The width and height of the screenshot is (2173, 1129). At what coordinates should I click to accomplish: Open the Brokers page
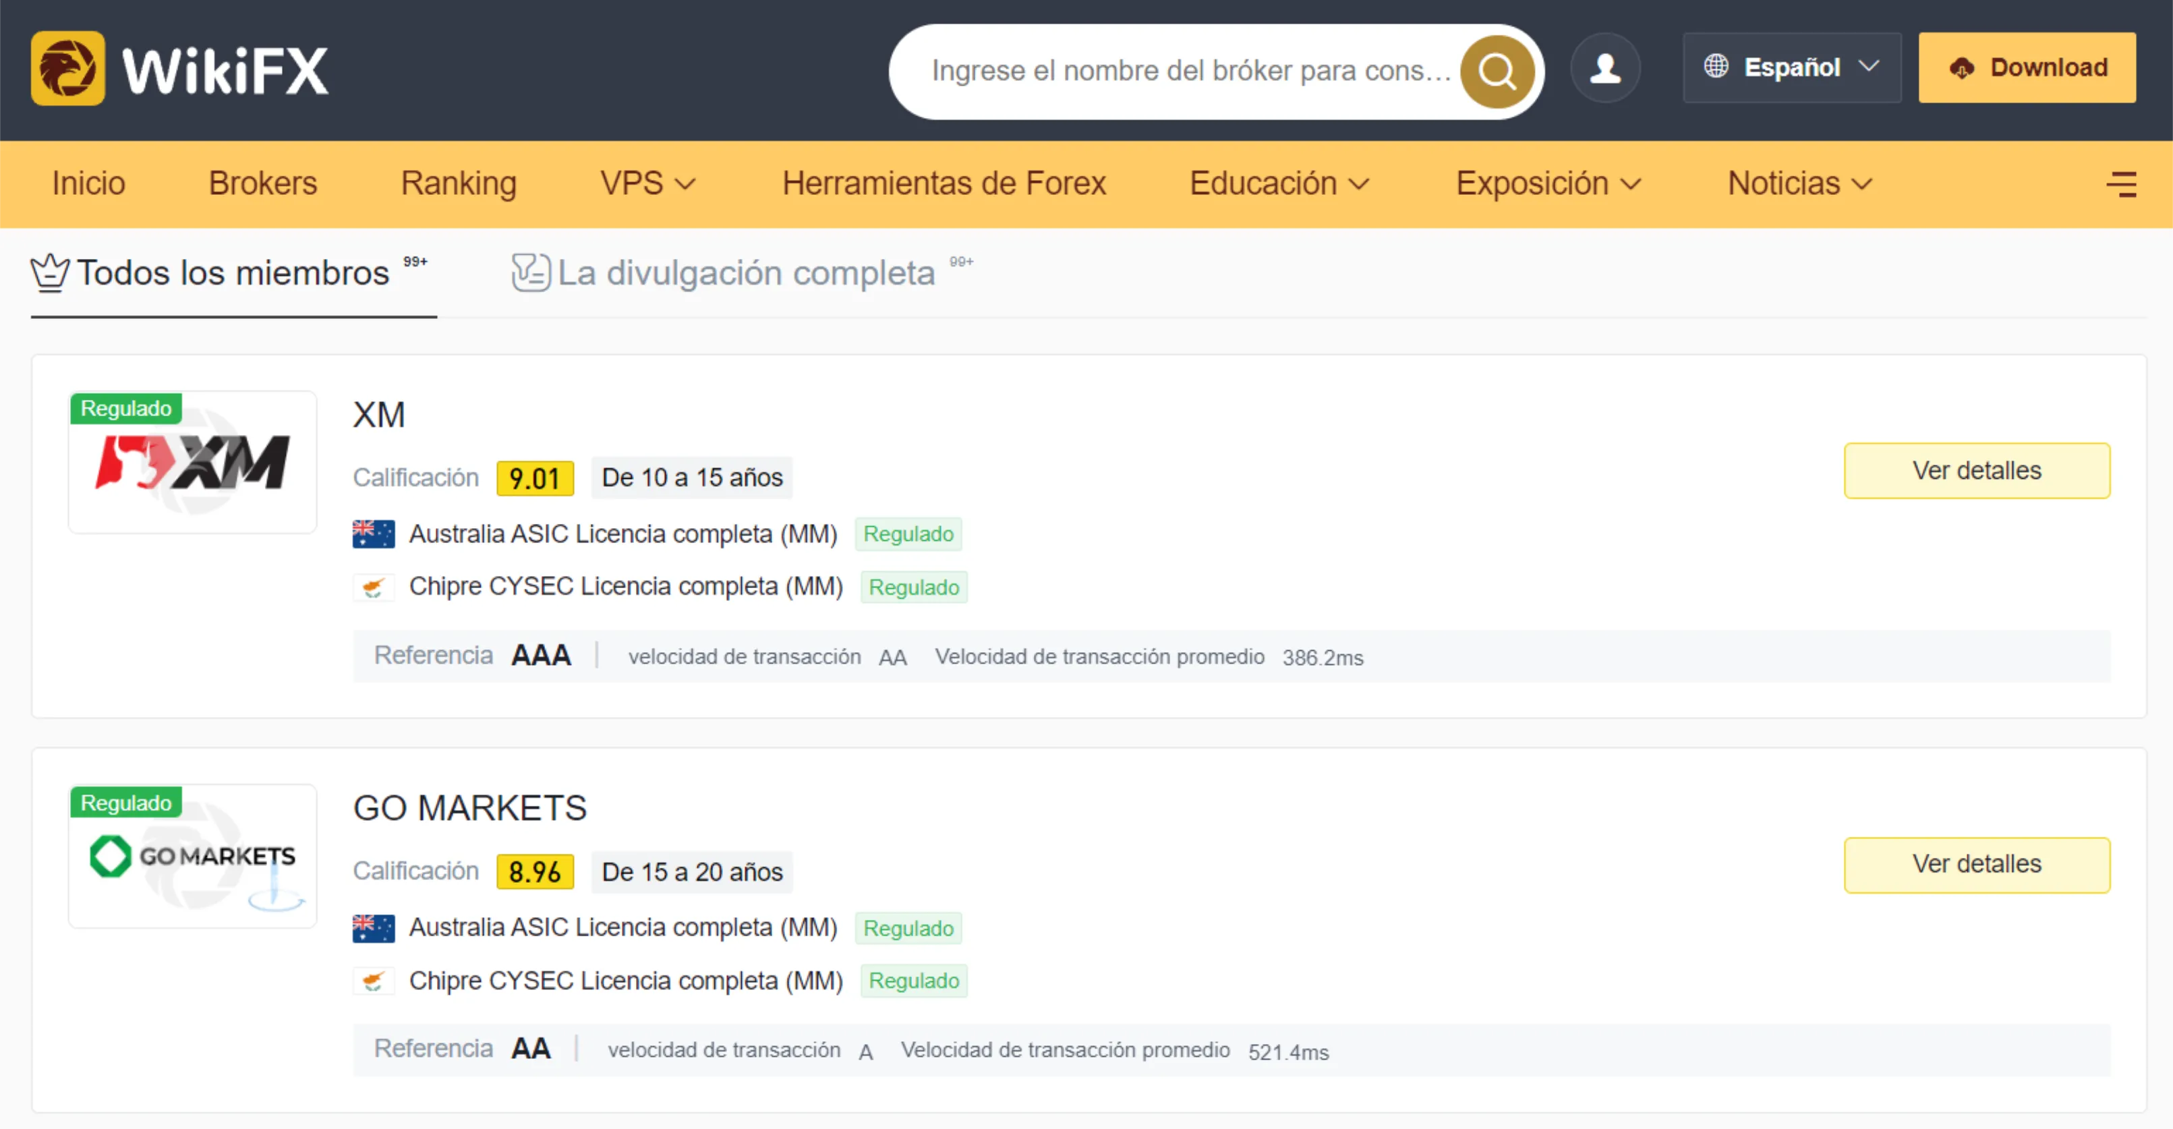coord(263,184)
